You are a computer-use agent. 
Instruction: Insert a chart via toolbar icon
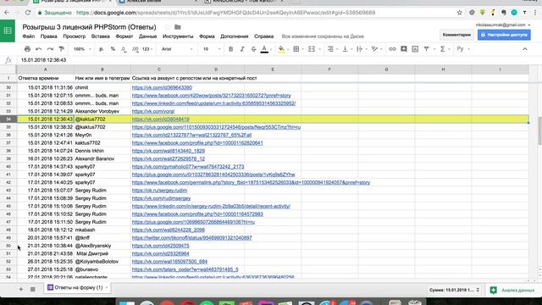click(x=415, y=49)
